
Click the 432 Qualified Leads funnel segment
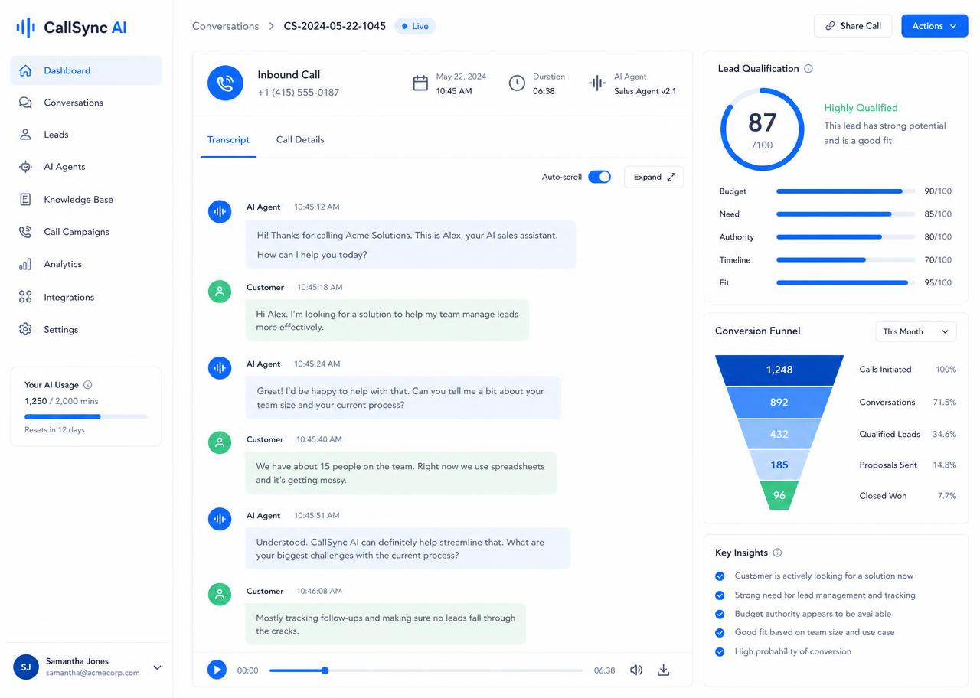pyautogui.click(x=779, y=434)
